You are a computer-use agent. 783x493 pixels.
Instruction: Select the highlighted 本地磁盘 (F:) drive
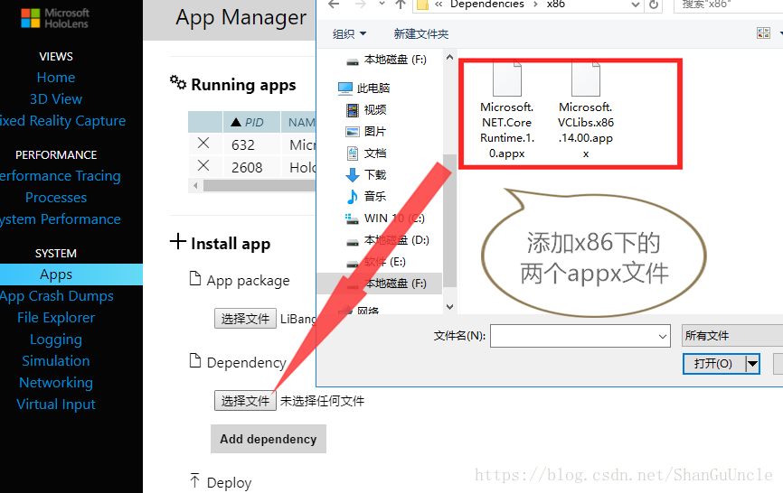(x=380, y=284)
